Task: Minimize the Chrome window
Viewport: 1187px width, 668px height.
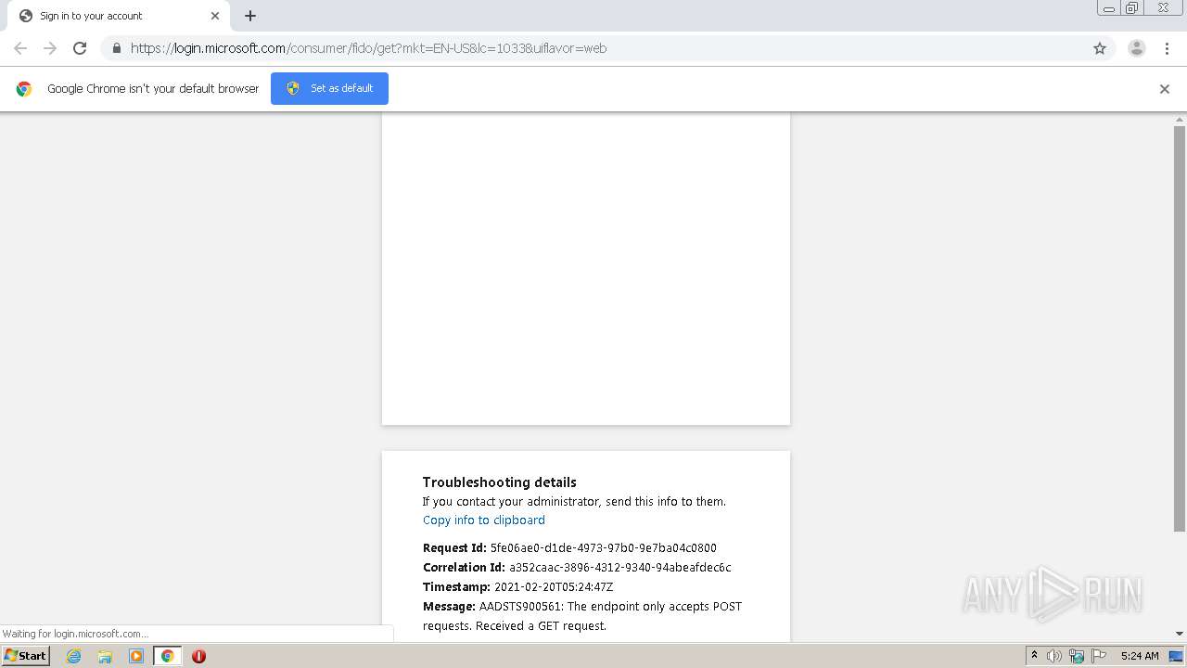Action: [1109, 8]
